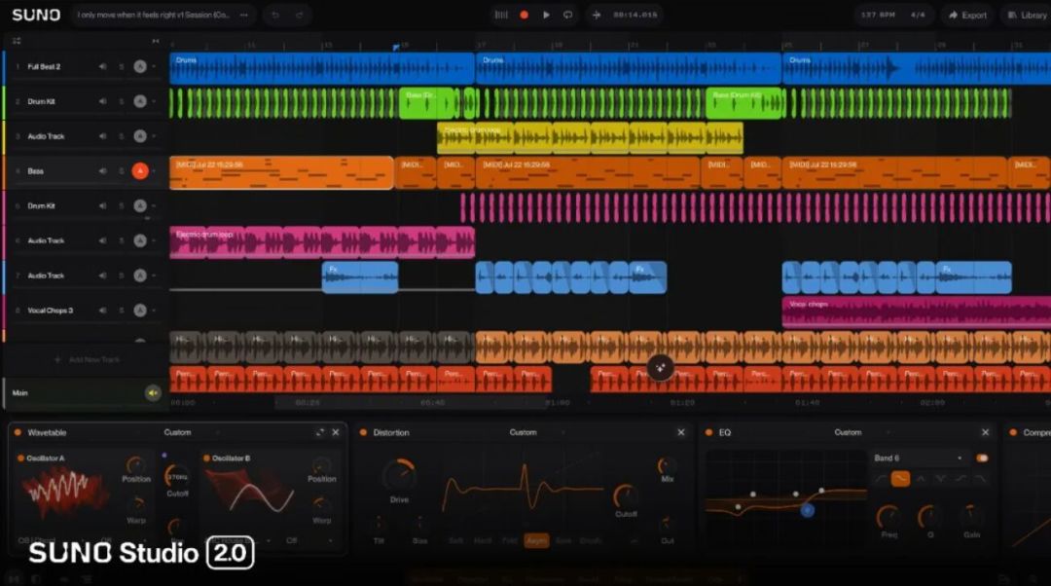The height and width of the screenshot is (586, 1051).
Task: Open the EQ Custom preset menu
Action: point(848,432)
